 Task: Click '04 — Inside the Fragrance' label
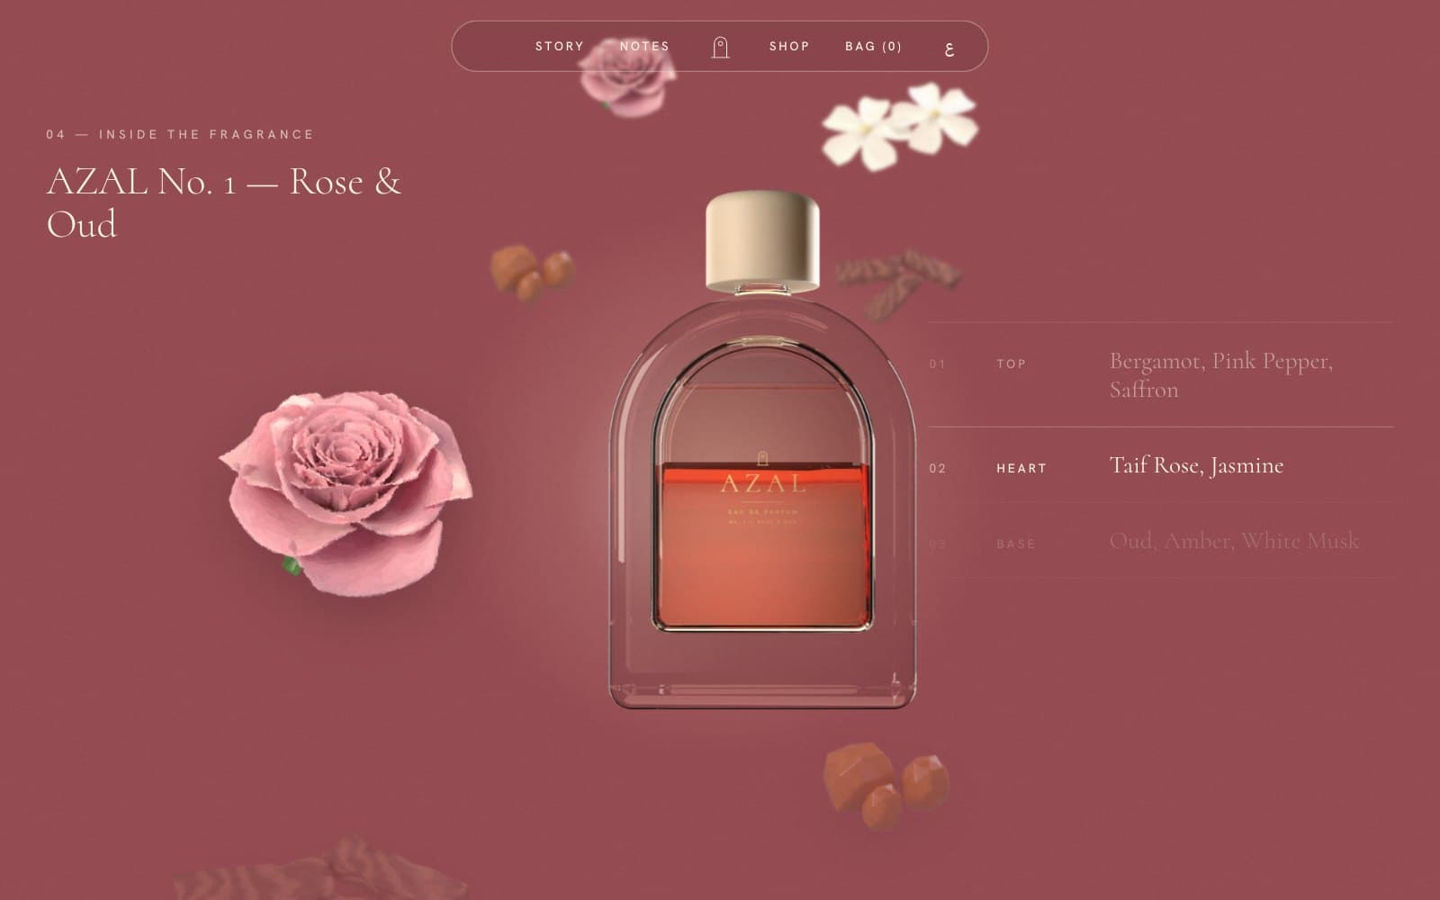click(x=180, y=134)
